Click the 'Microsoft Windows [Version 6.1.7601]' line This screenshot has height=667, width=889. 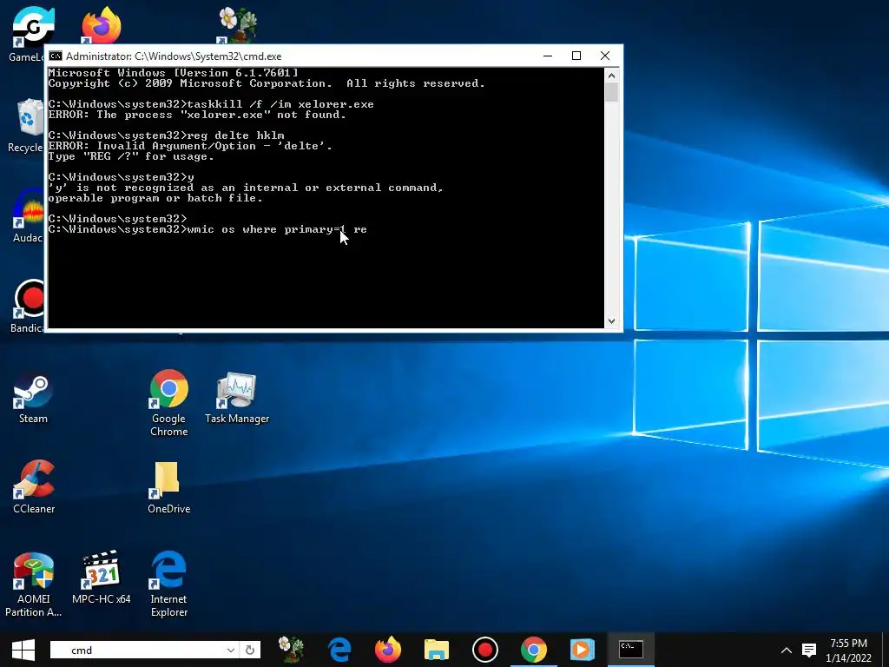click(x=173, y=73)
